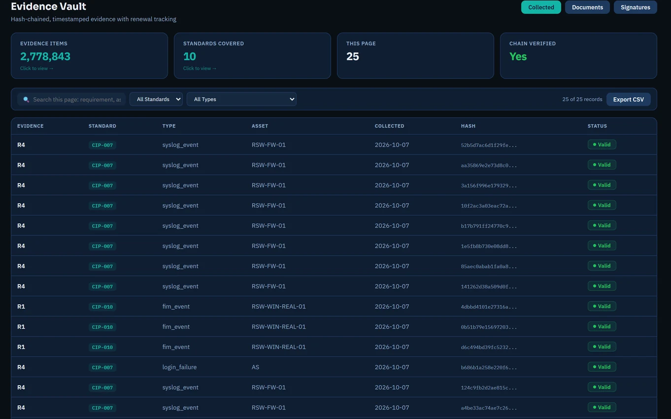
Task: Select hash b17b791ff24770c9...
Action: pos(489,226)
